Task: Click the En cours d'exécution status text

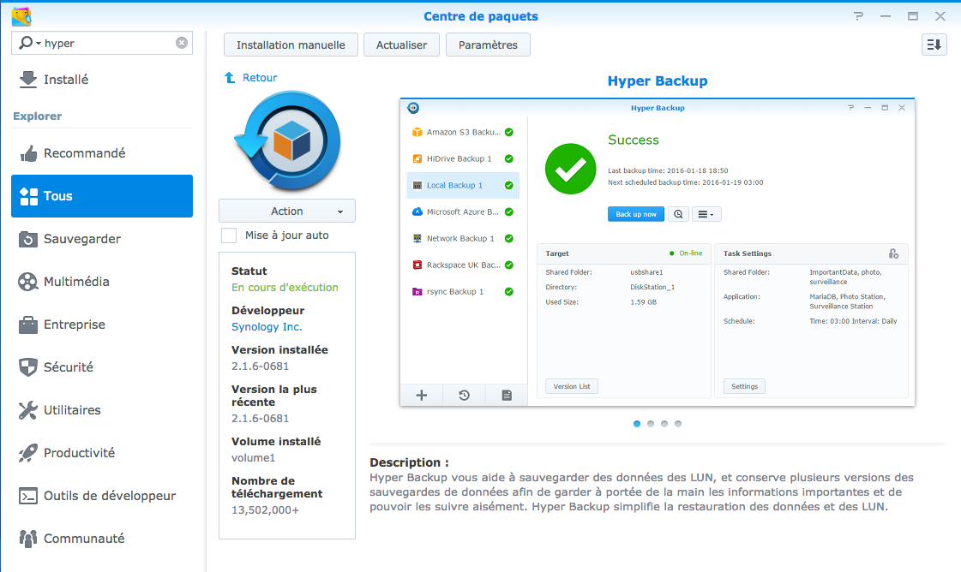Action: click(x=285, y=287)
